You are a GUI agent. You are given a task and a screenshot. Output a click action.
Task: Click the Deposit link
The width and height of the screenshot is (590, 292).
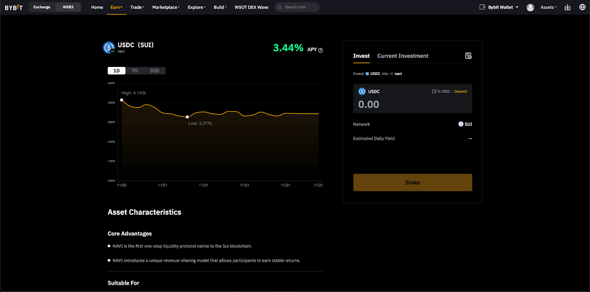coord(461,92)
